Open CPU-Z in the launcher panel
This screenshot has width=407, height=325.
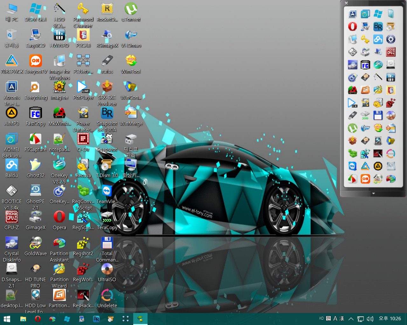(391, 52)
